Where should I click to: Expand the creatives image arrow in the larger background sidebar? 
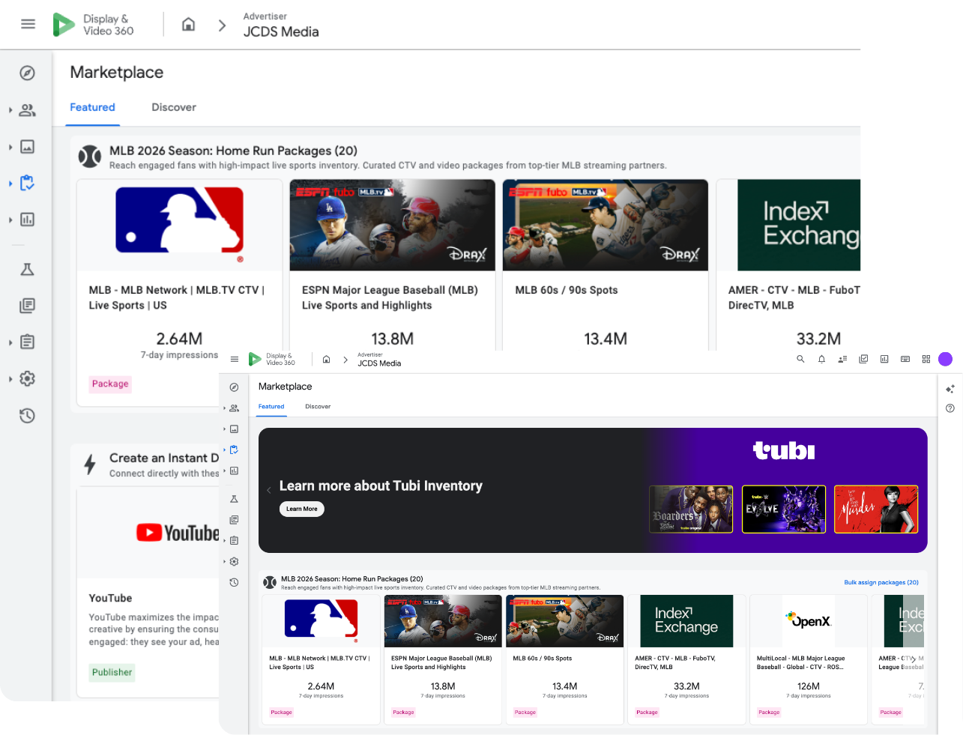coord(10,147)
